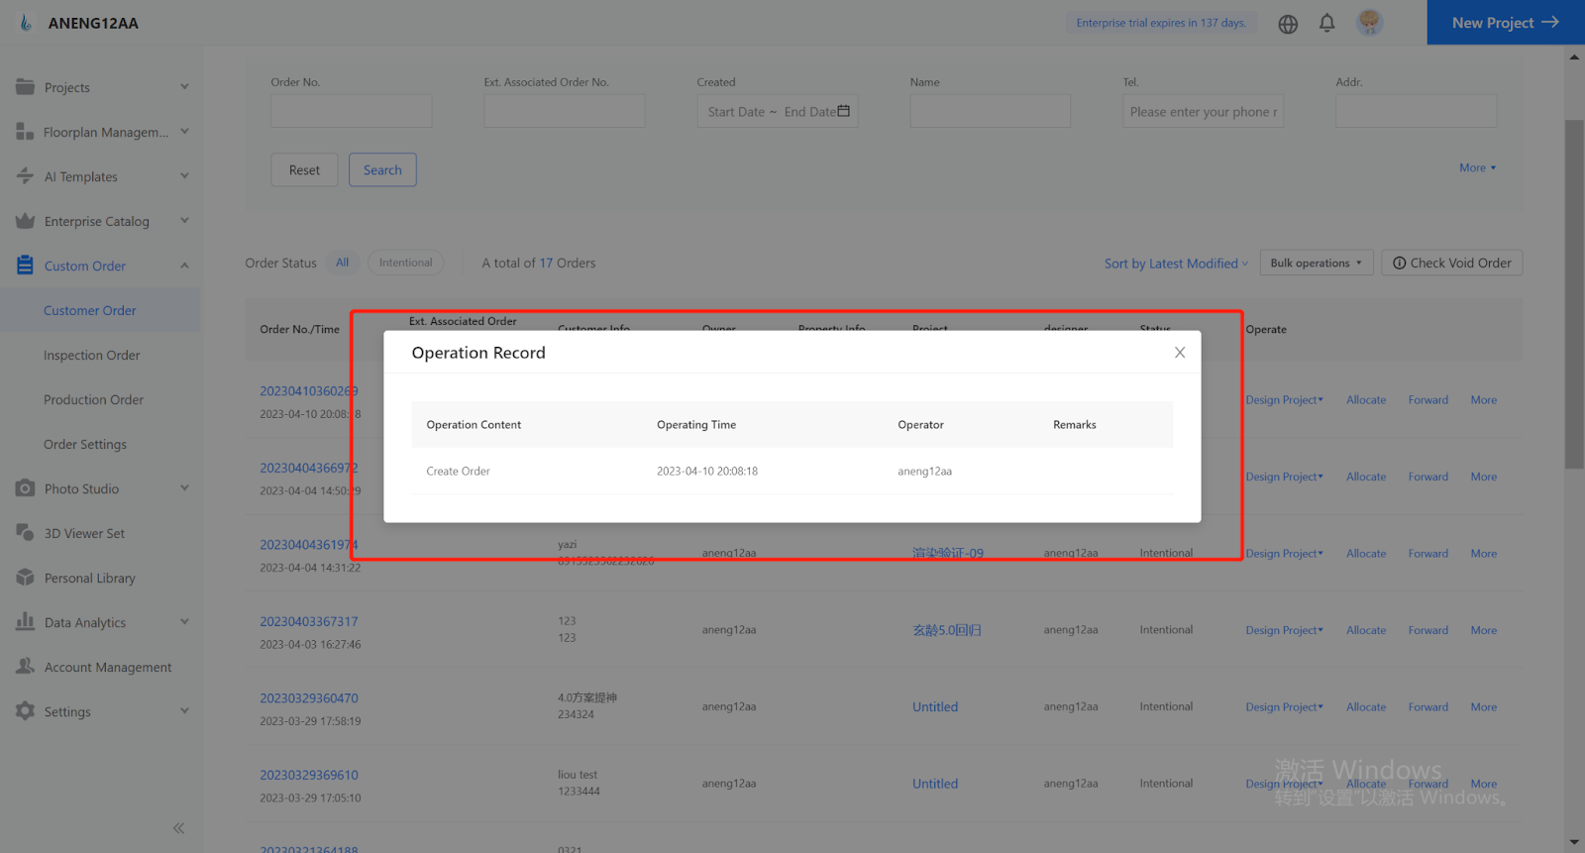The width and height of the screenshot is (1585, 853).
Task: Open the Bulk operations dropdown
Action: [1316, 263]
